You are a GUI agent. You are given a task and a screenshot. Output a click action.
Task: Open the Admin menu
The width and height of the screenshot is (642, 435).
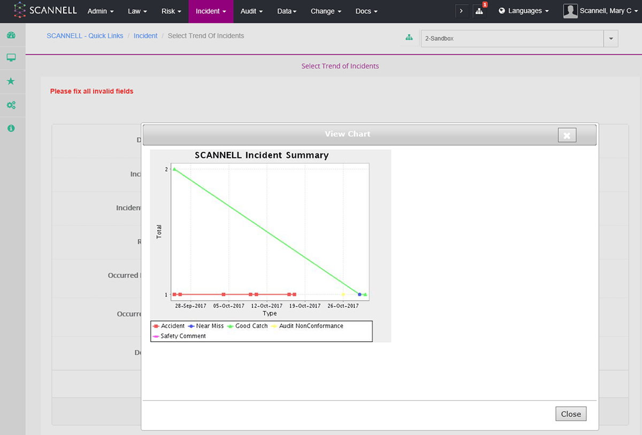[x=101, y=11]
